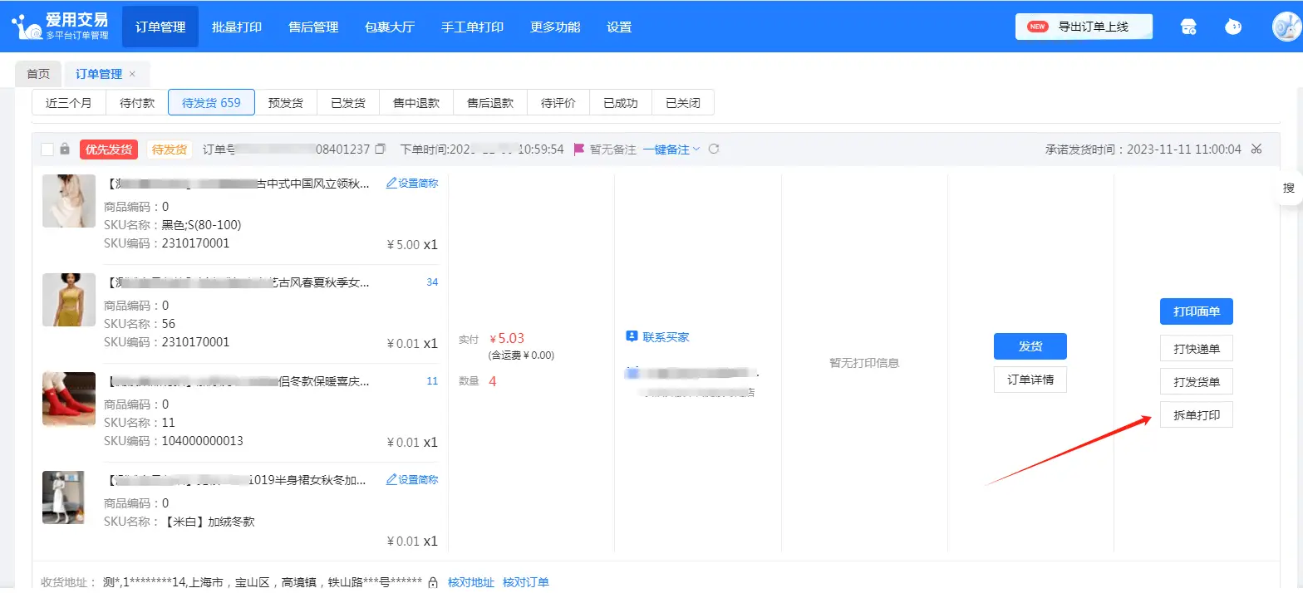Select the 近三个月 filter tab
The width and height of the screenshot is (1303, 593).
[x=68, y=103]
